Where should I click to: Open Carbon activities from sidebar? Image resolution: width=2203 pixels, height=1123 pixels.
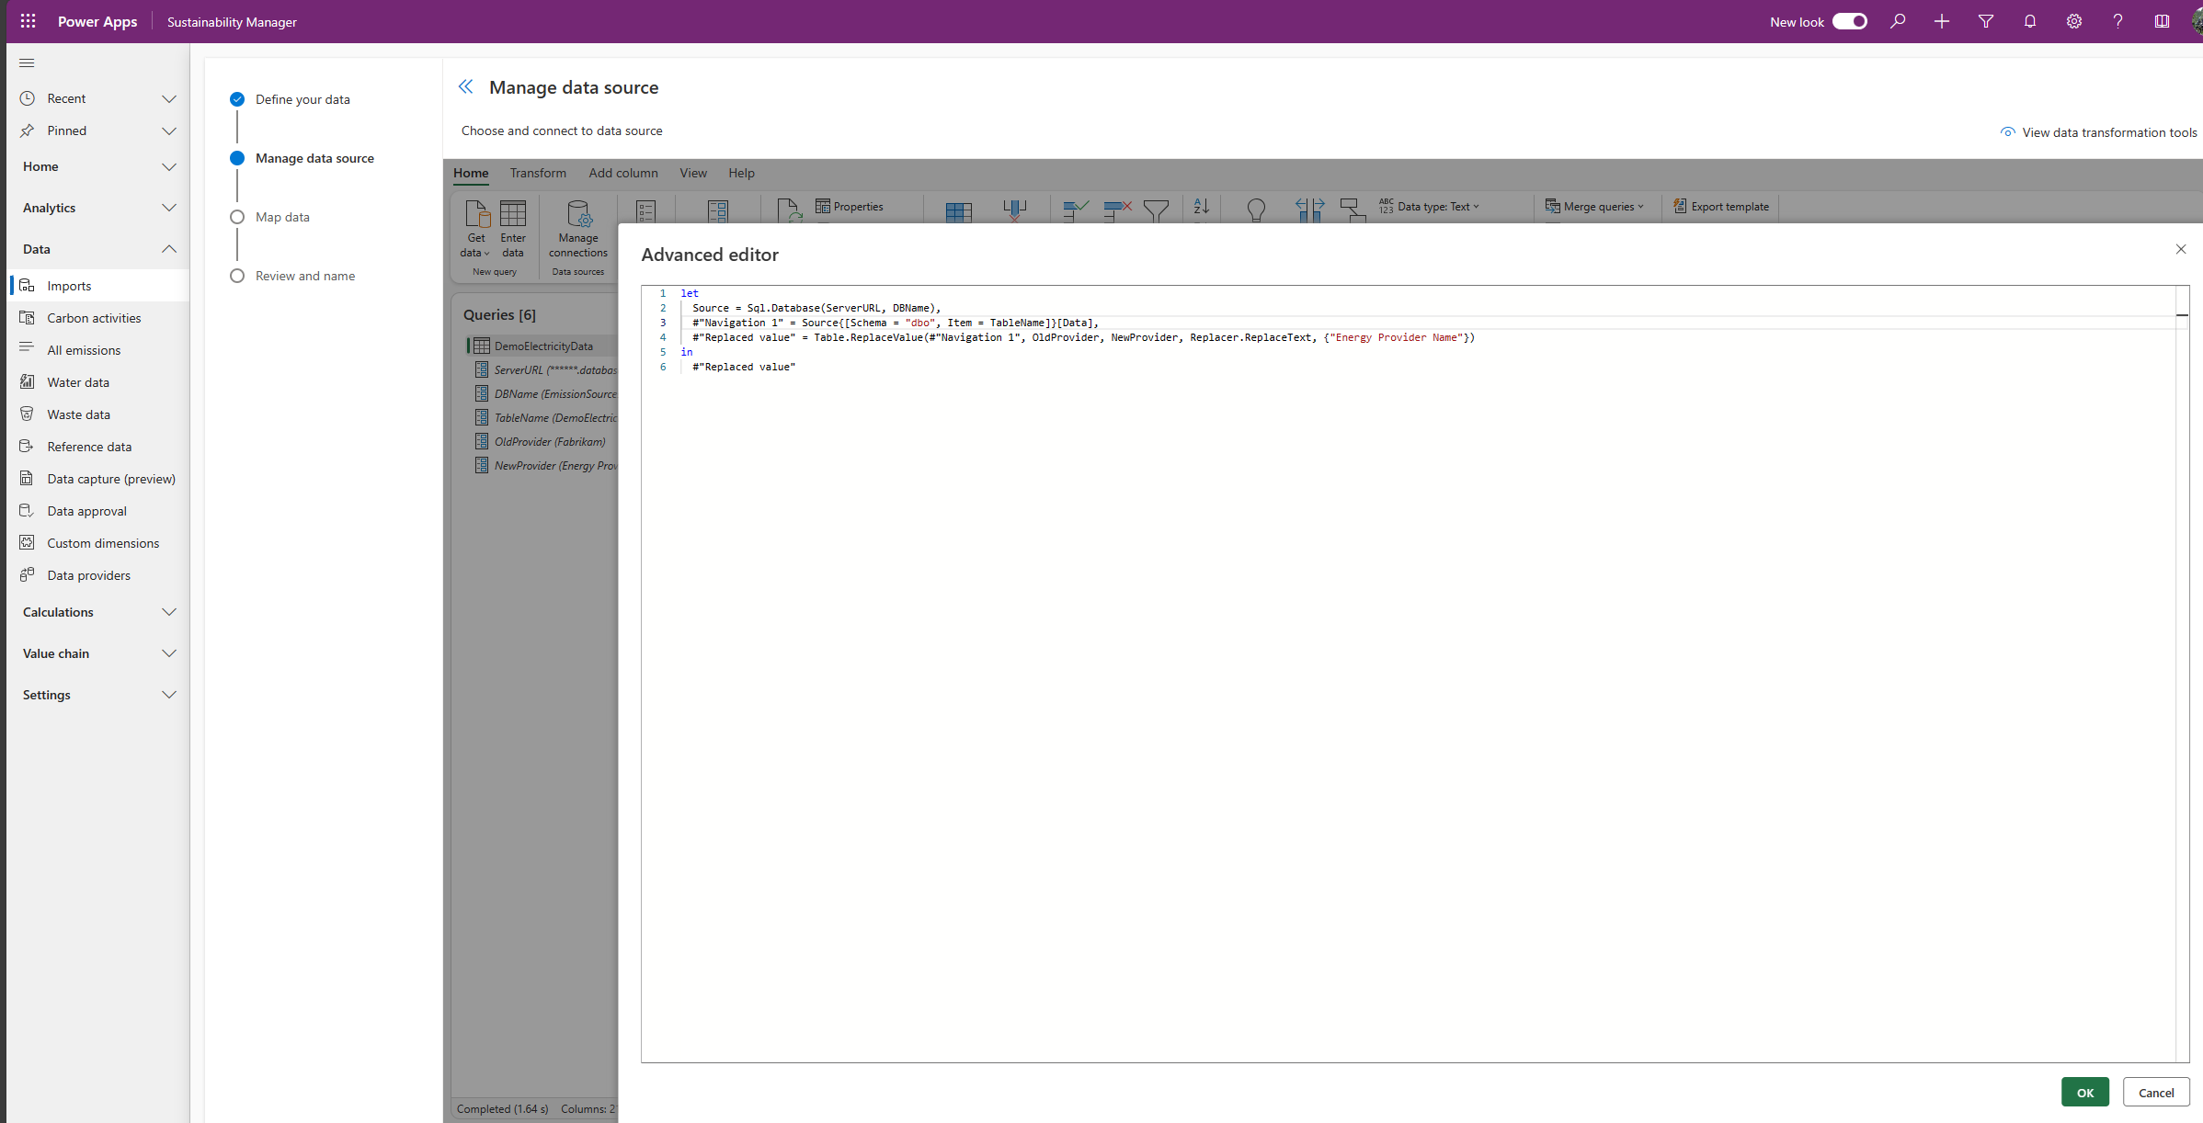pos(93,317)
